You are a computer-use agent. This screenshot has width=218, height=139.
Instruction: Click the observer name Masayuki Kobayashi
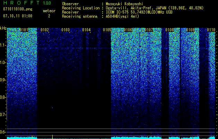(124, 4)
